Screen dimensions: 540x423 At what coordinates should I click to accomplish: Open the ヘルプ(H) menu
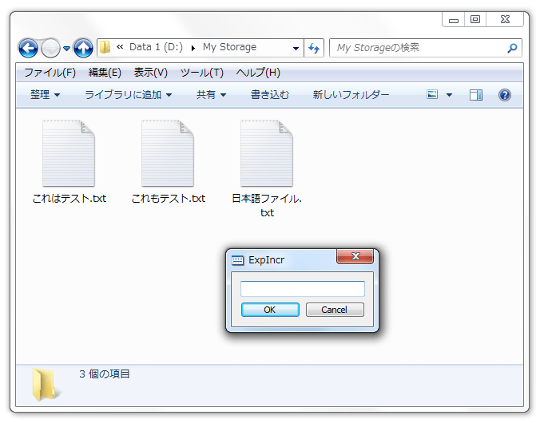[258, 73]
